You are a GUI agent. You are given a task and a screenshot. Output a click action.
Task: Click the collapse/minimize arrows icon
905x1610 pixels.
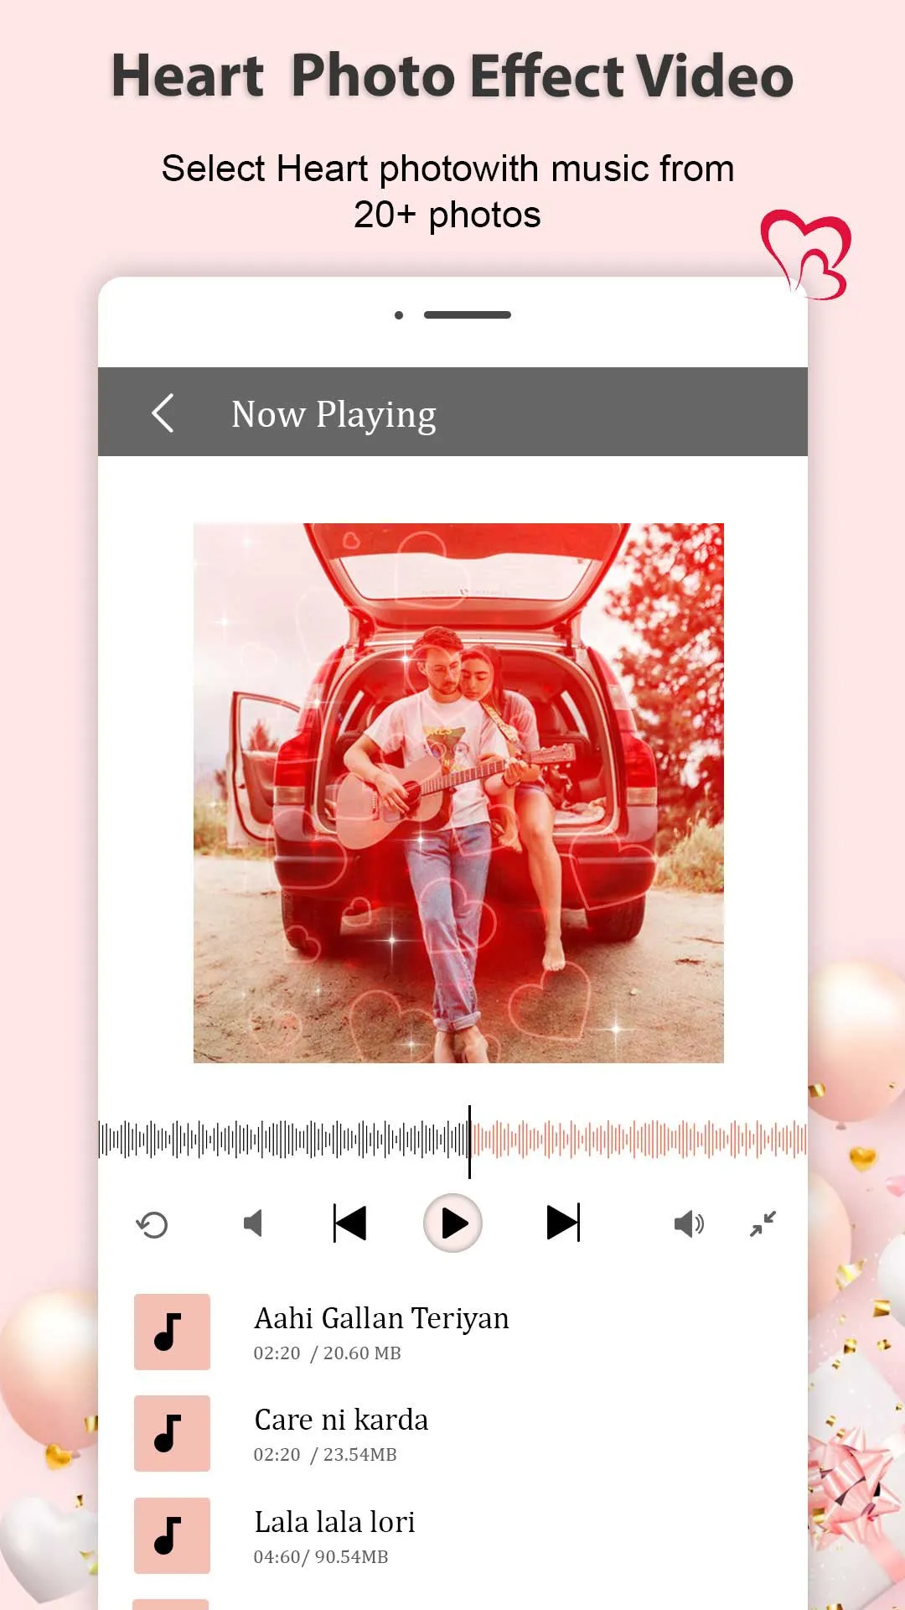pyautogui.click(x=763, y=1223)
